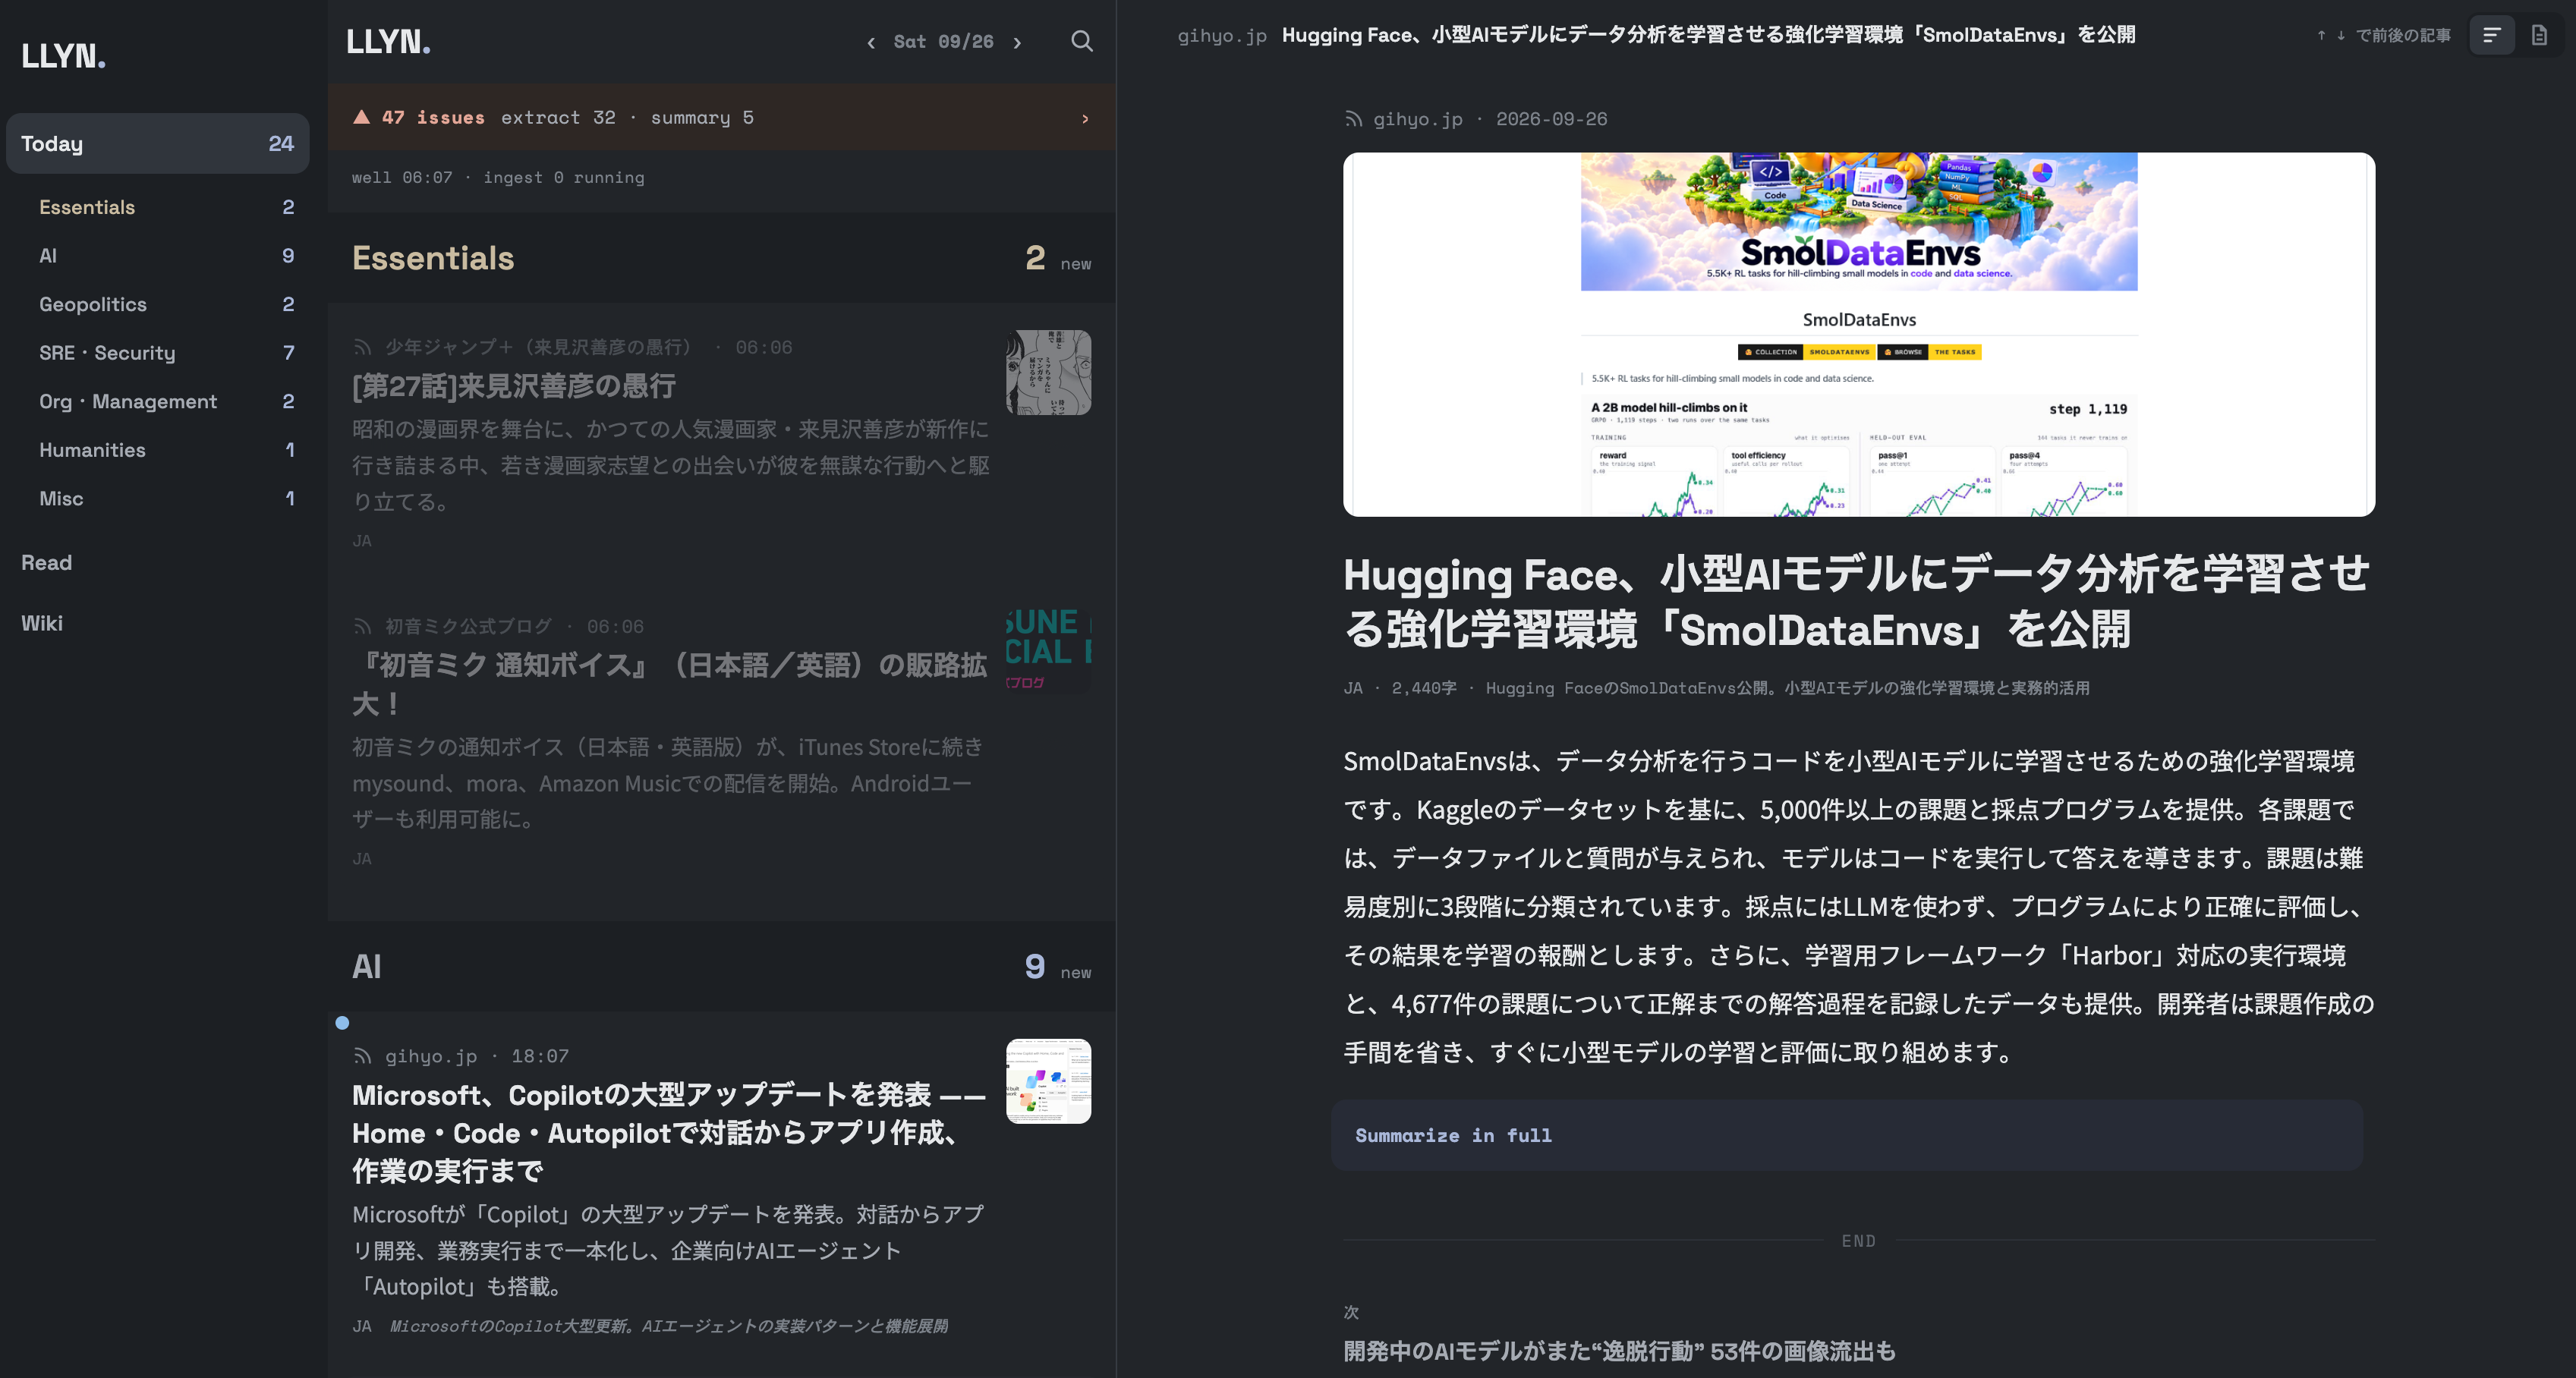Select the Essentials category in sidebar

click(x=158, y=207)
